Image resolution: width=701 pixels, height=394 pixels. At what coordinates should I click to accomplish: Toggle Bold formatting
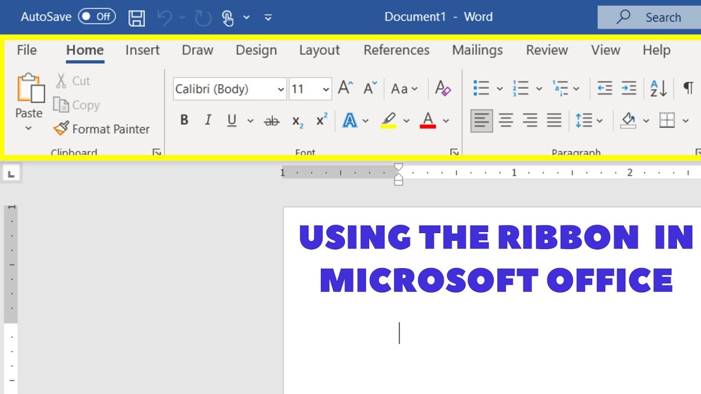pyautogui.click(x=184, y=120)
